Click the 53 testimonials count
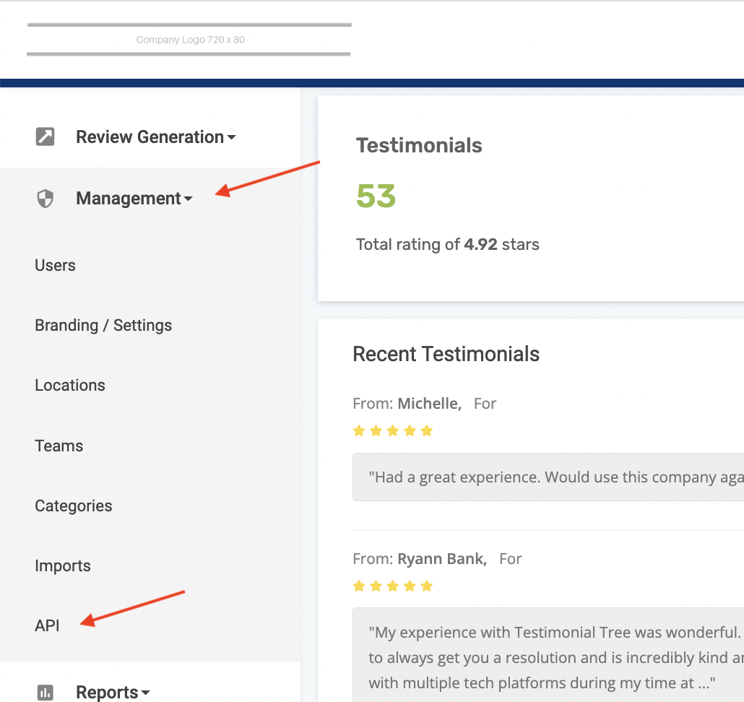The width and height of the screenshot is (744, 702). coord(376,196)
